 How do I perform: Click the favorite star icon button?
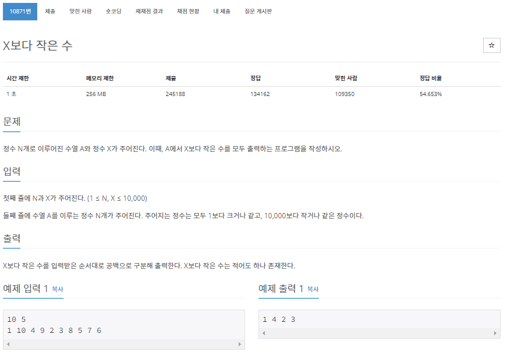click(491, 45)
